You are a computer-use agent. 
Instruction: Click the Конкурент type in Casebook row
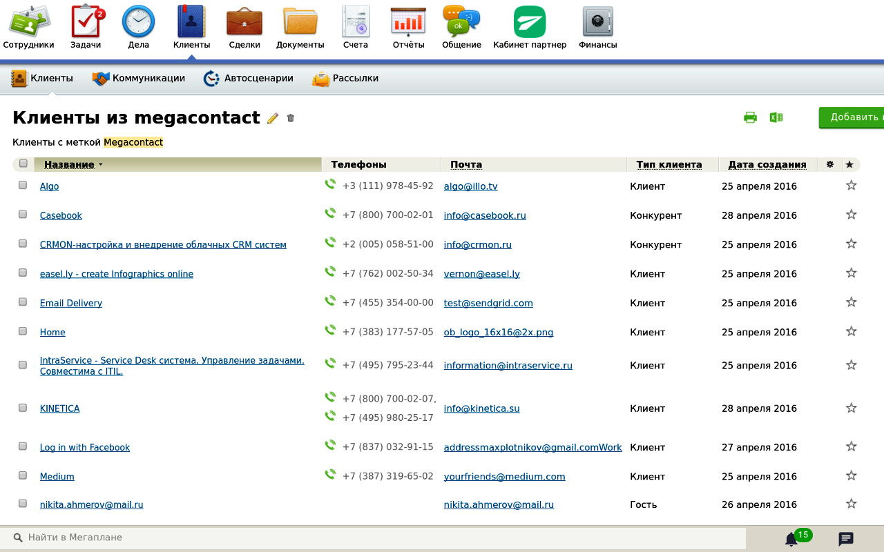pos(655,215)
